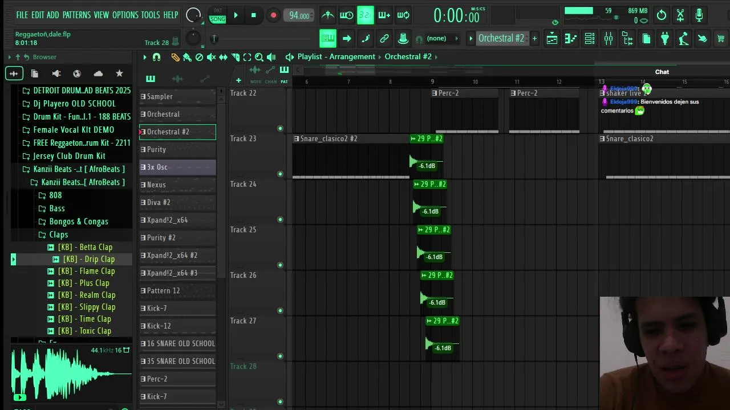Screen dimensions: 730x410
Task: Toggle the 3-2-1 countdown before recording
Action: click(x=366, y=15)
